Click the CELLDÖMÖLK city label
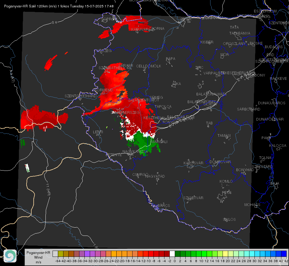The height and width of the screenshot is (266, 289). (148, 66)
